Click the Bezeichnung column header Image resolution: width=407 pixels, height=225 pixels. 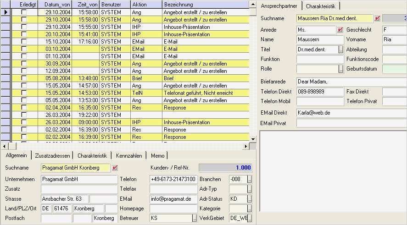[206, 5]
